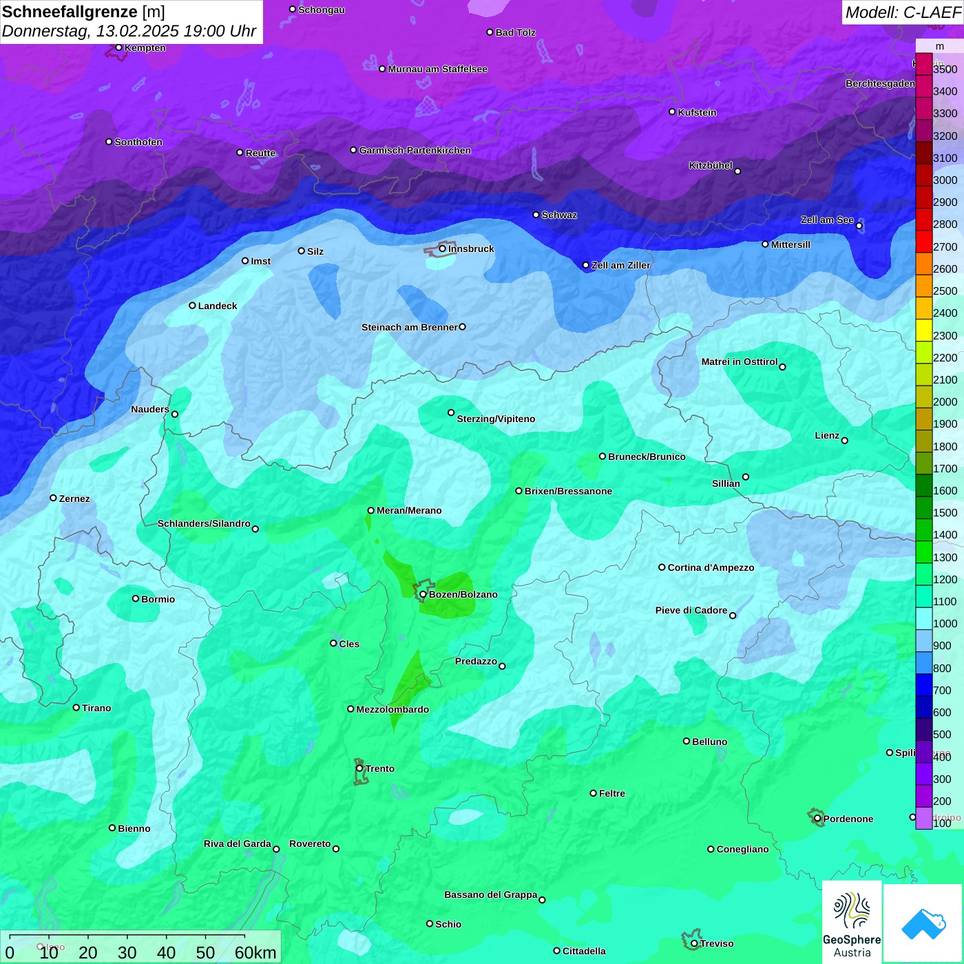This screenshot has width=964, height=964.
Task: Click the Bormio location dot
Action: (x=136, y=598)
